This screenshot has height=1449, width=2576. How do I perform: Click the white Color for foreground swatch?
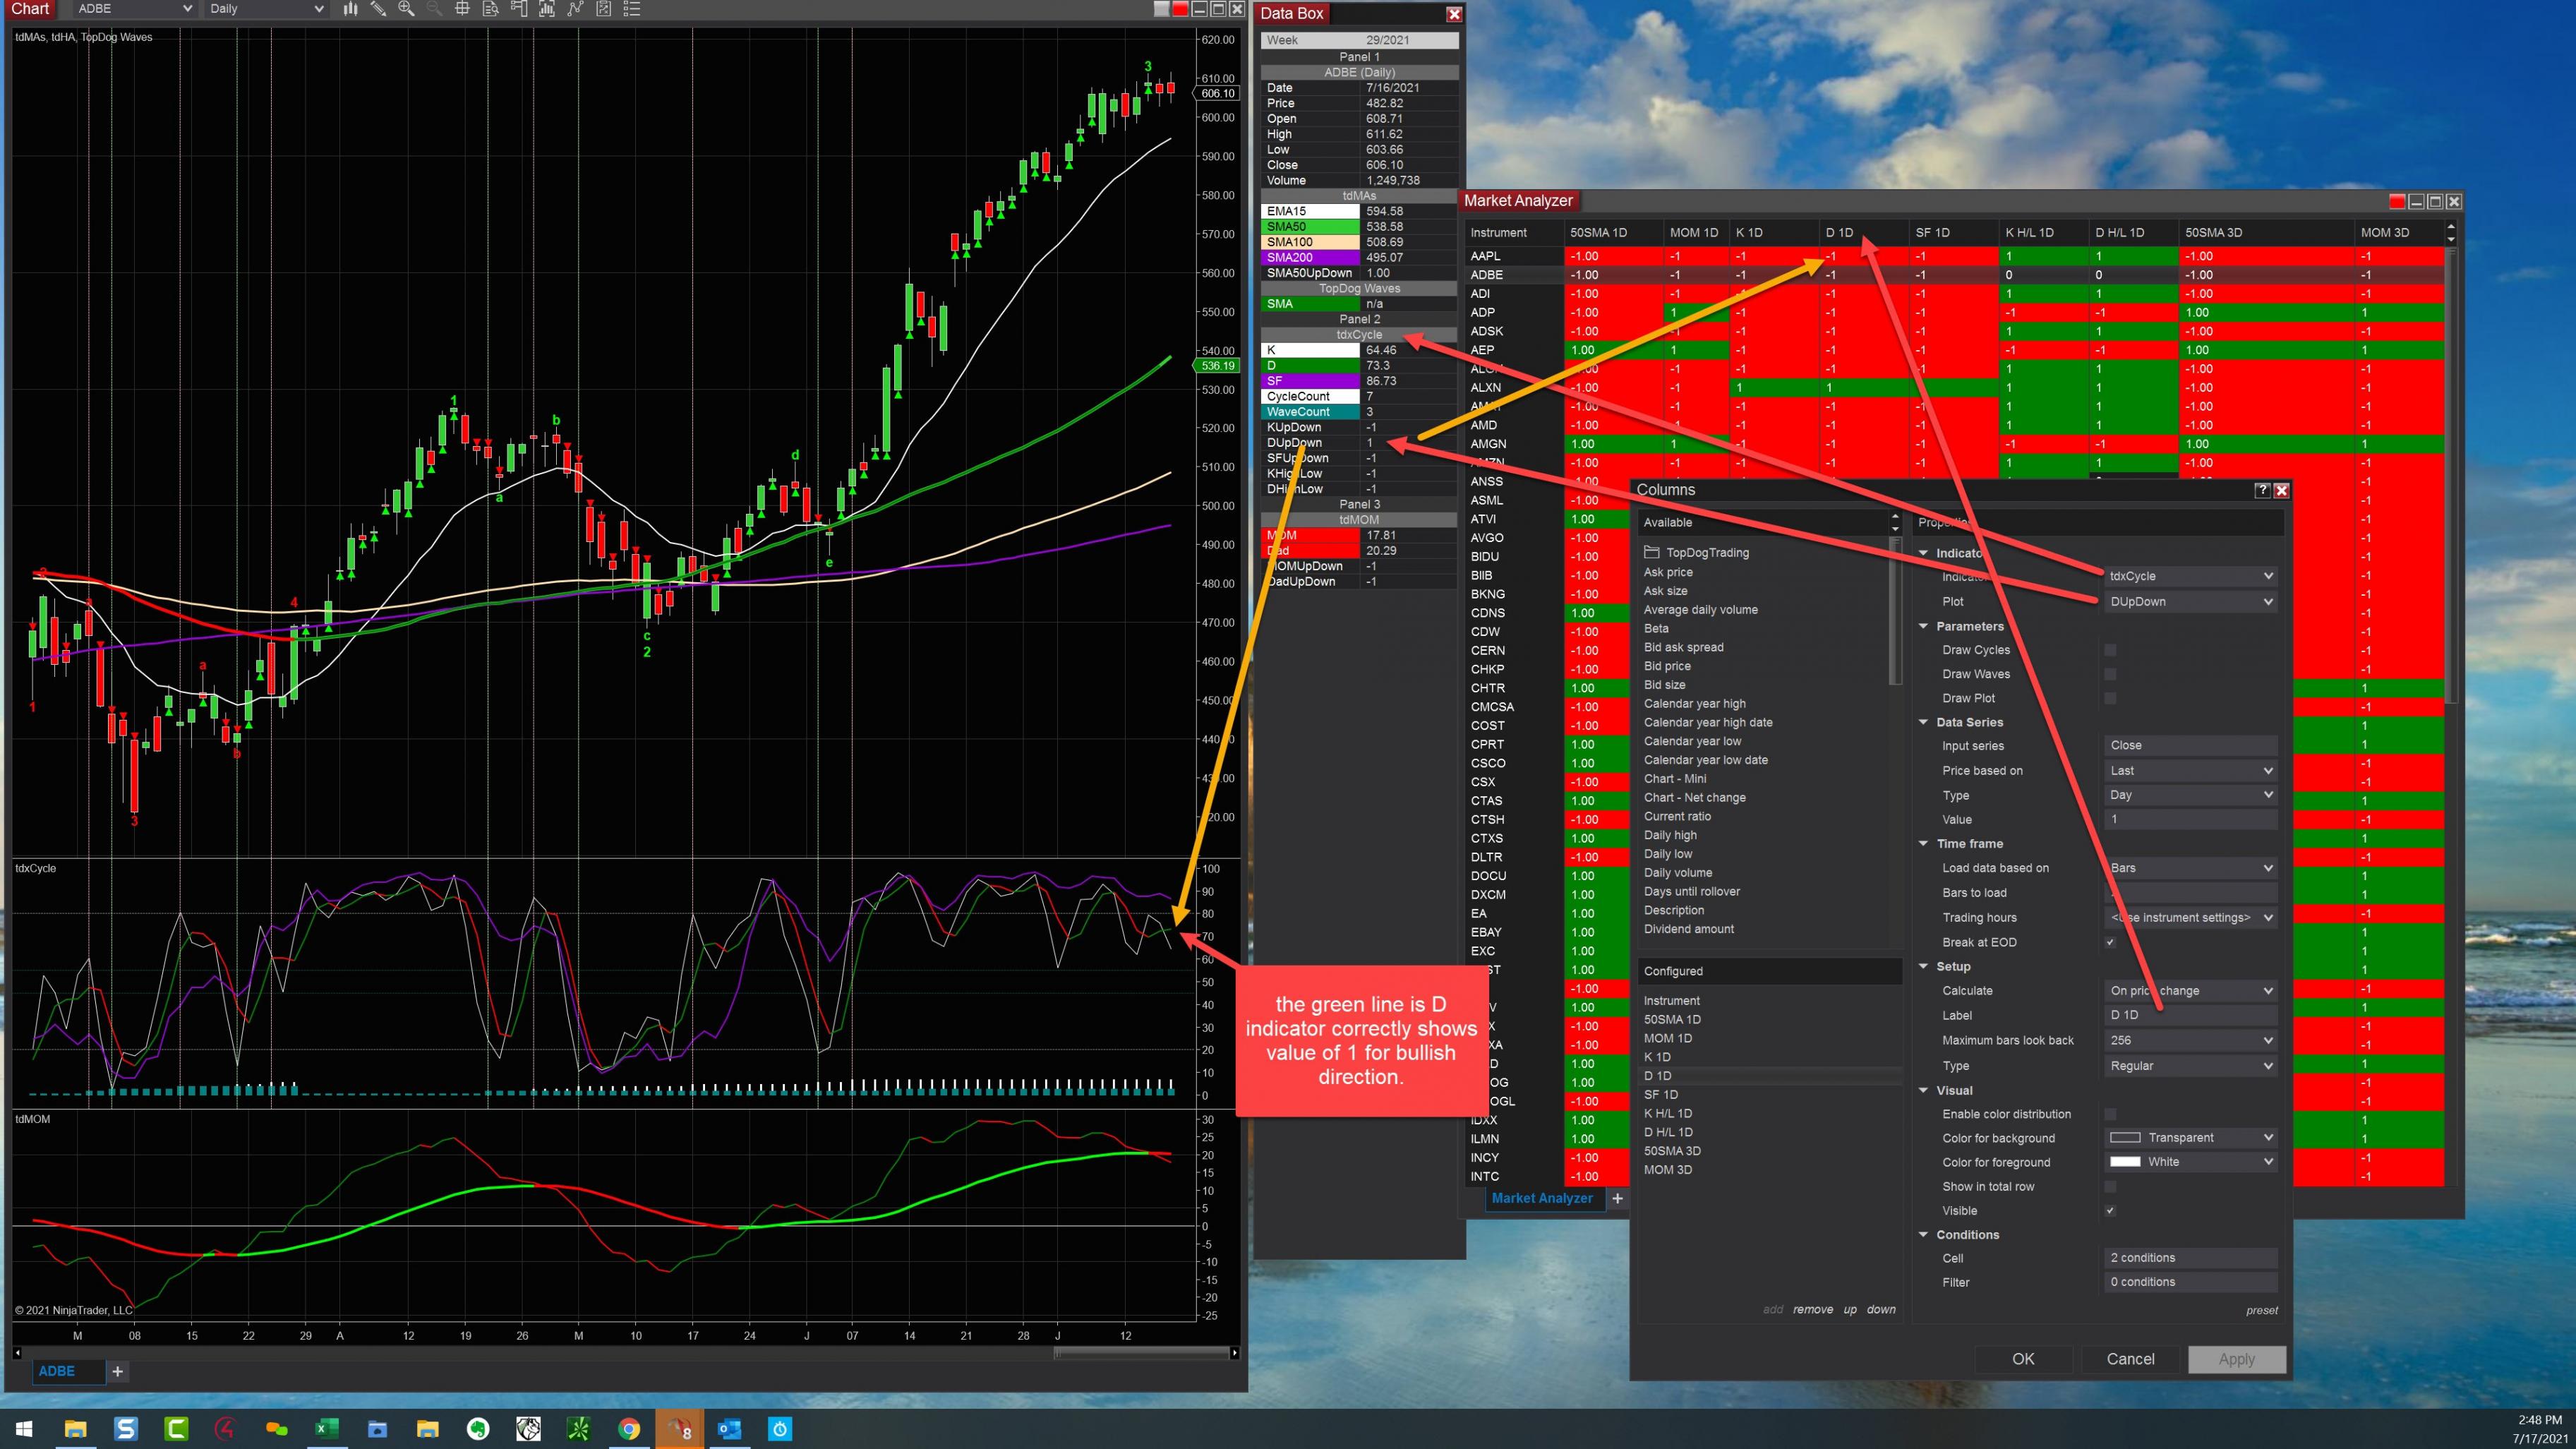(x=2124, y=1162)
